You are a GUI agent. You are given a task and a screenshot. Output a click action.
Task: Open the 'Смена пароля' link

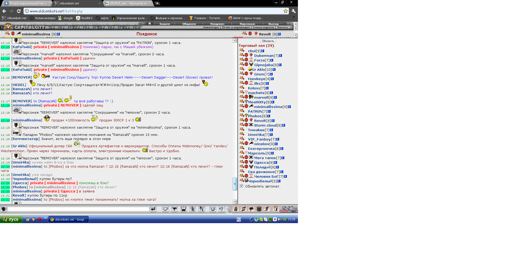pos(263,27)
